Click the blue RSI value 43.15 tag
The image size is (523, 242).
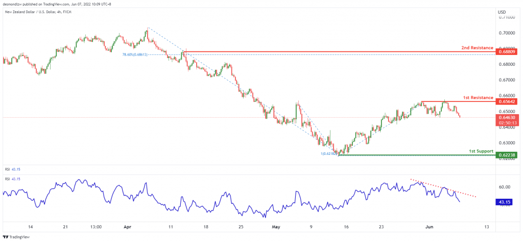click(x=505, y=202)
